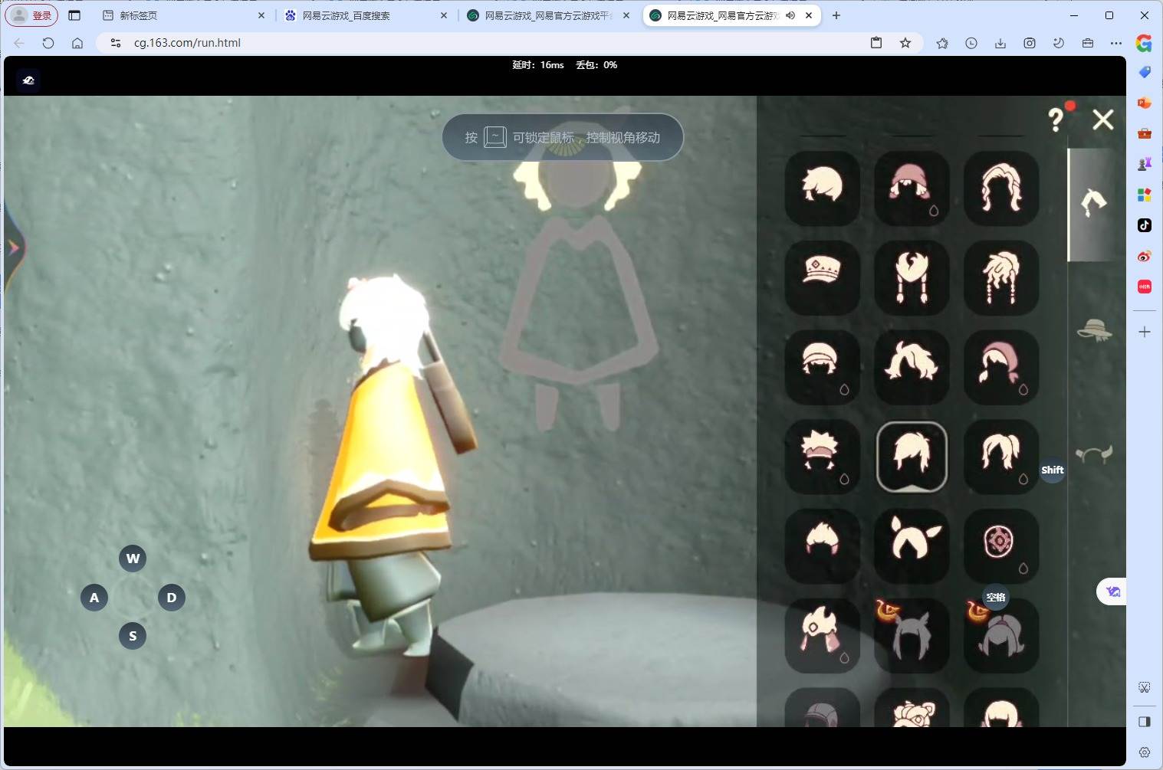Take a browser screenshot
Screen dimensions: 1163x770
coord(1030,43)
